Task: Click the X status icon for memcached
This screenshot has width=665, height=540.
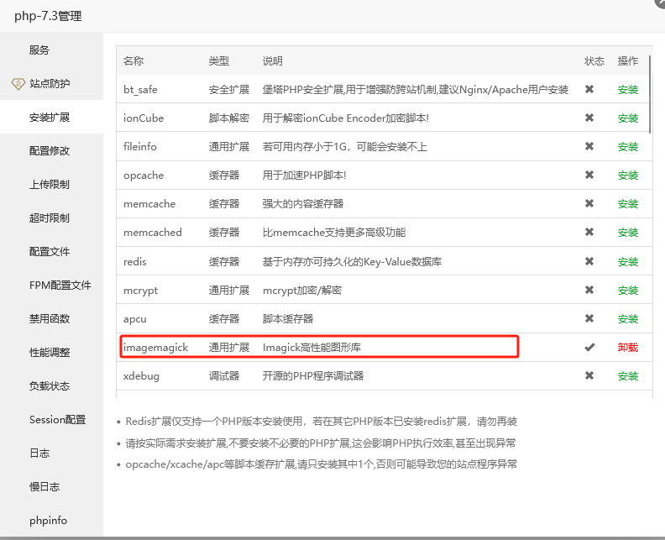Action: click(589, 232)
